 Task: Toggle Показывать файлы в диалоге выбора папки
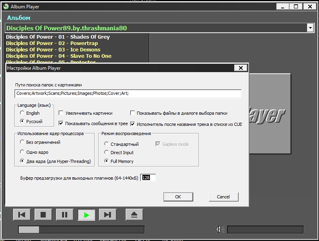(x=132, y=113)
